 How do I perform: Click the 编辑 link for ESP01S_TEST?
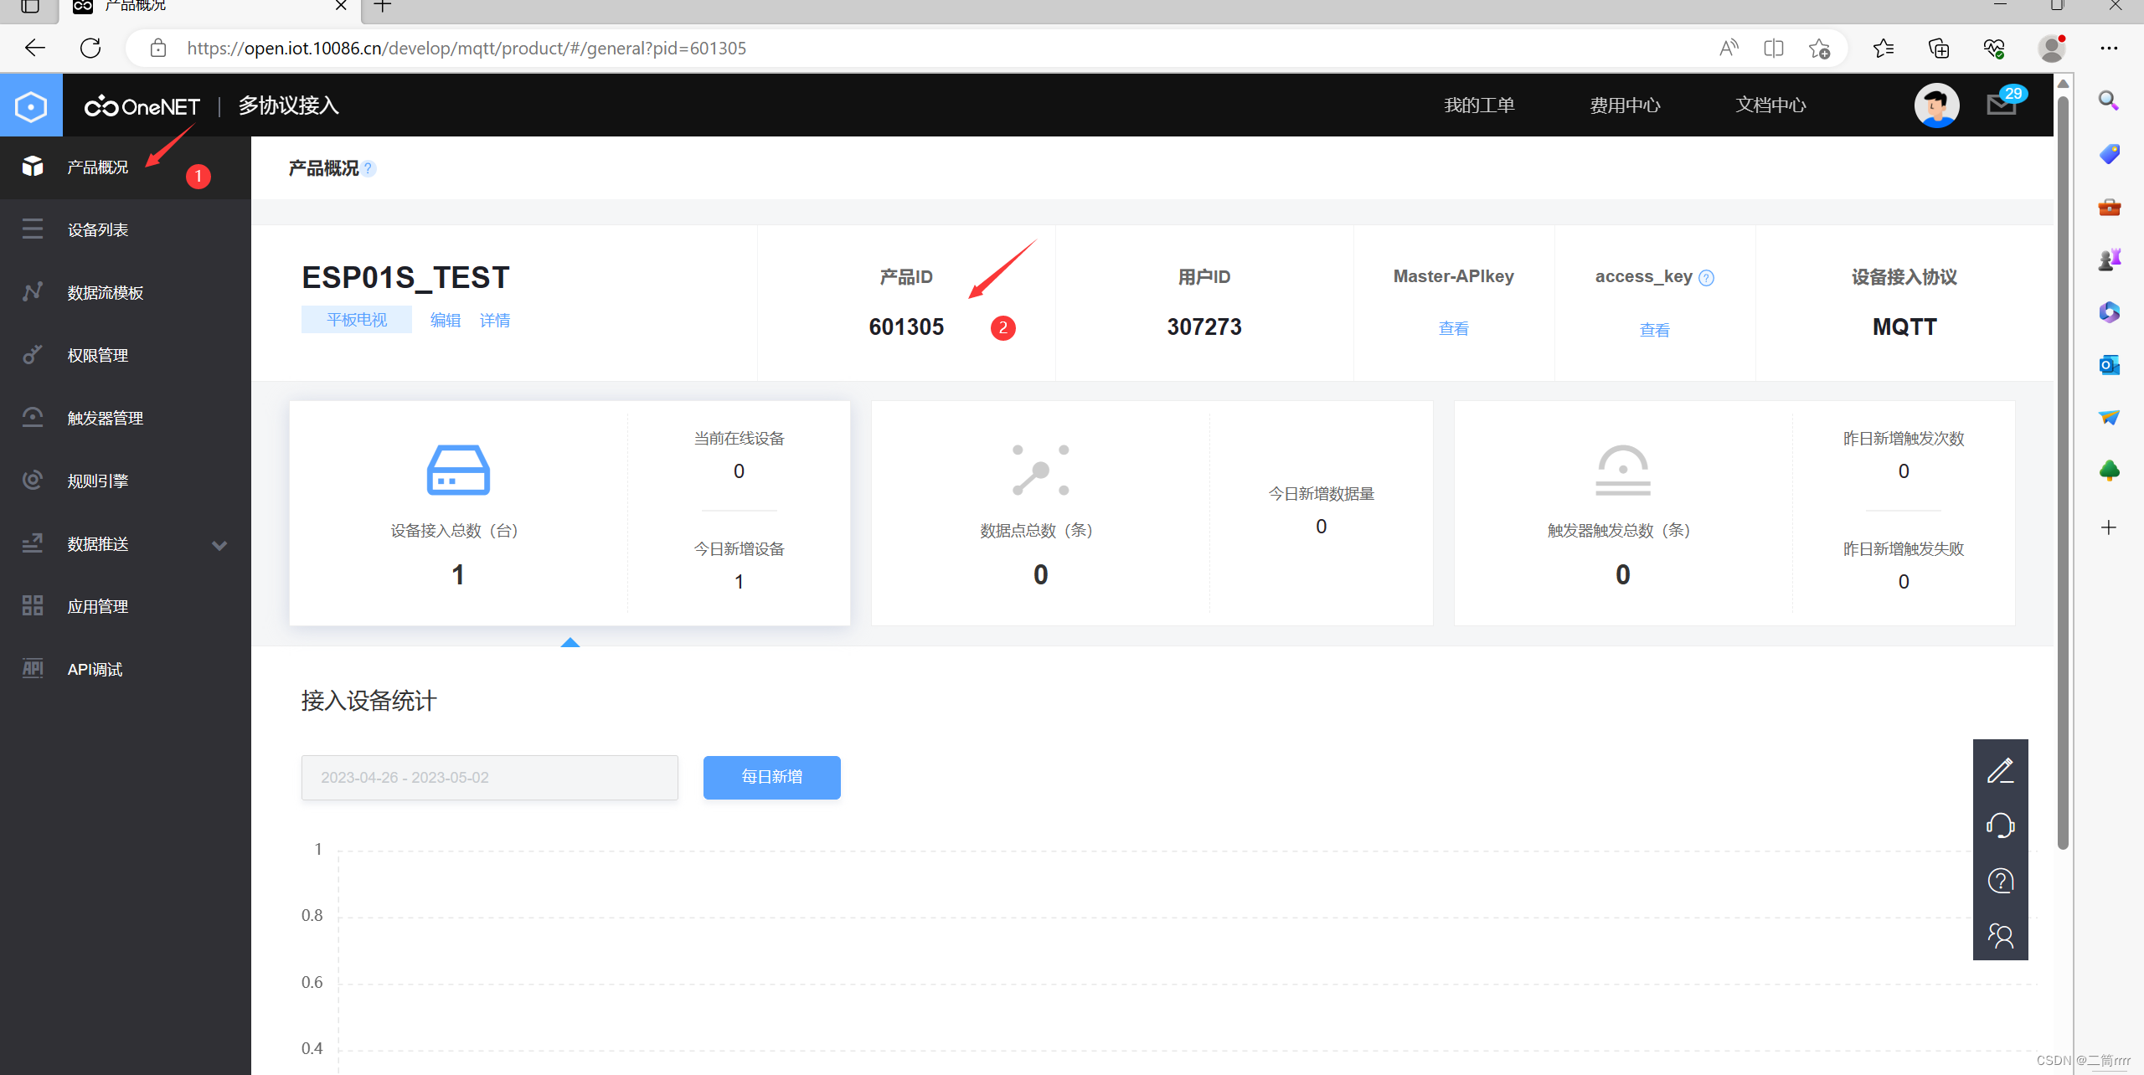pyautogui.click(x=445, y=321)
